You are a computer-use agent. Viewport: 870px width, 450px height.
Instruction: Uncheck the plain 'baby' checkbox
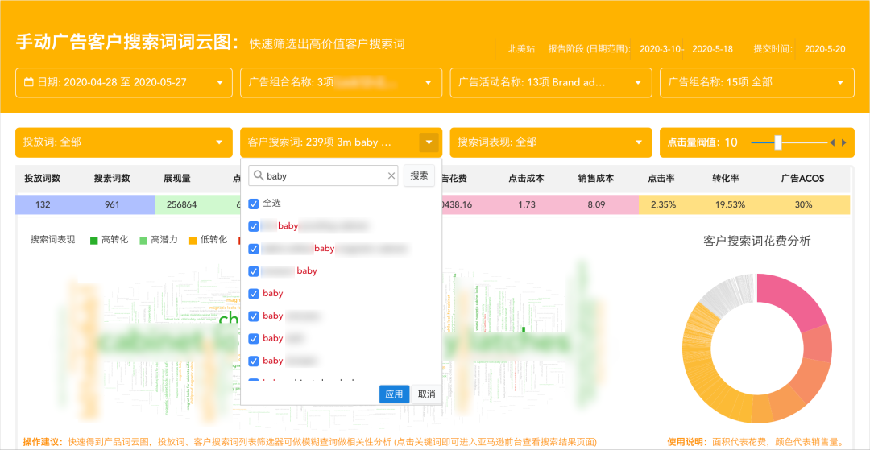[254, 294]
